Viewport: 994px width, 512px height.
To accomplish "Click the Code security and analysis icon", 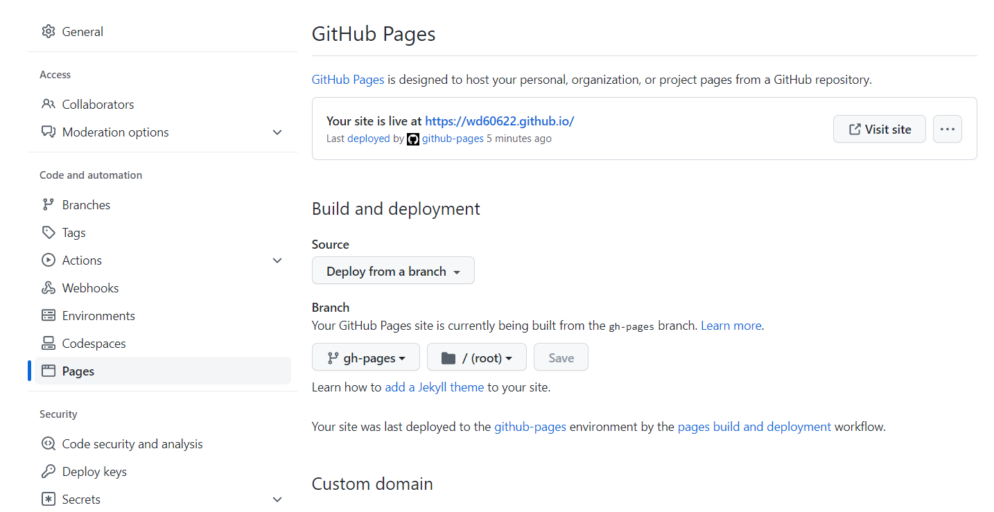I will (48, 444).
